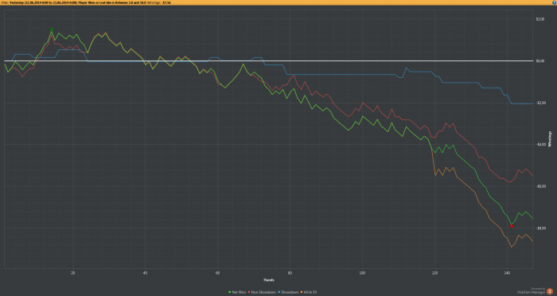Screen dimensions: 557x296
Task: Toggle the Showdown legend entry
Action: click(288, 292)
